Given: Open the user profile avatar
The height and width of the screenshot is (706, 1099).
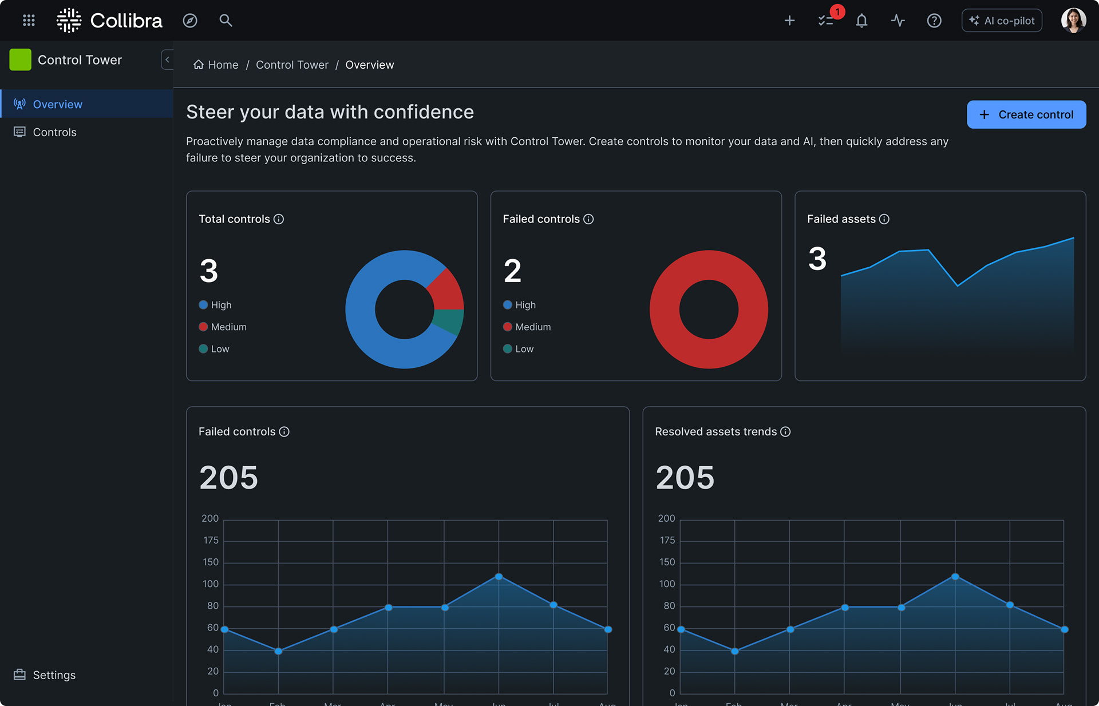Looking at the screenshot, I should (1073, 21).
